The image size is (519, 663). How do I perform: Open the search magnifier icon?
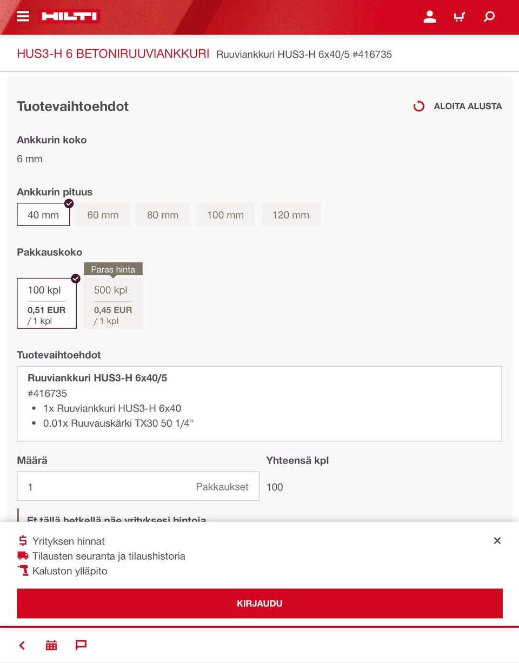click(489, 17)
